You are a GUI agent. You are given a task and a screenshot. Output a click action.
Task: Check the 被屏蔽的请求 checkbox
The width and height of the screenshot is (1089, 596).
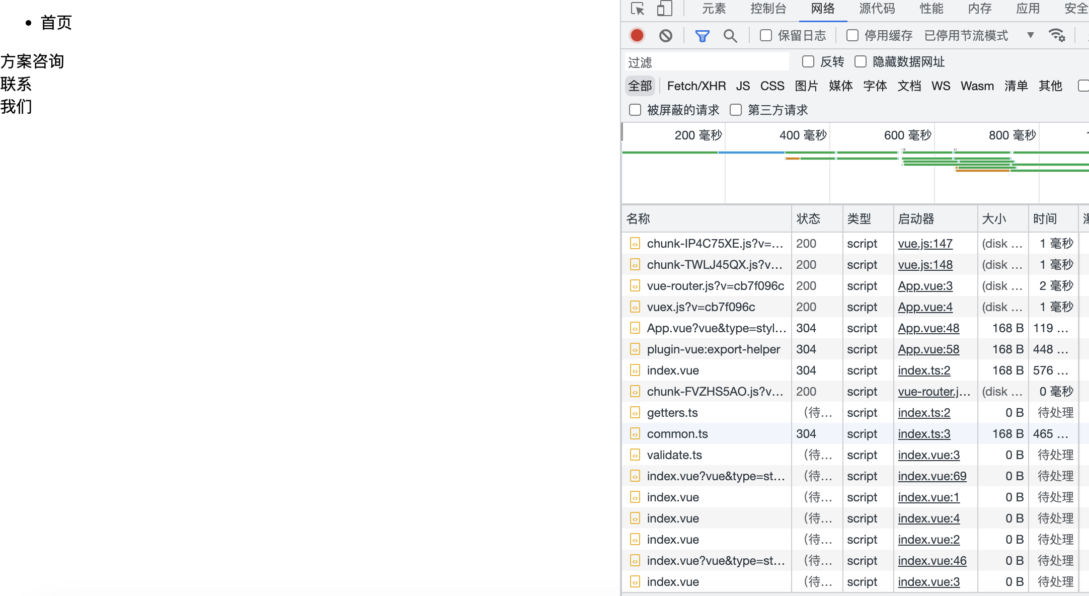[x=635, y=110]
